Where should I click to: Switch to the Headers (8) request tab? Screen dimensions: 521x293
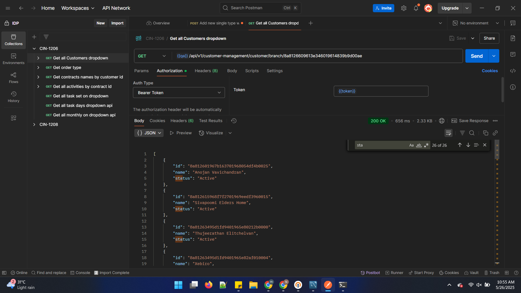coord(206,71)
